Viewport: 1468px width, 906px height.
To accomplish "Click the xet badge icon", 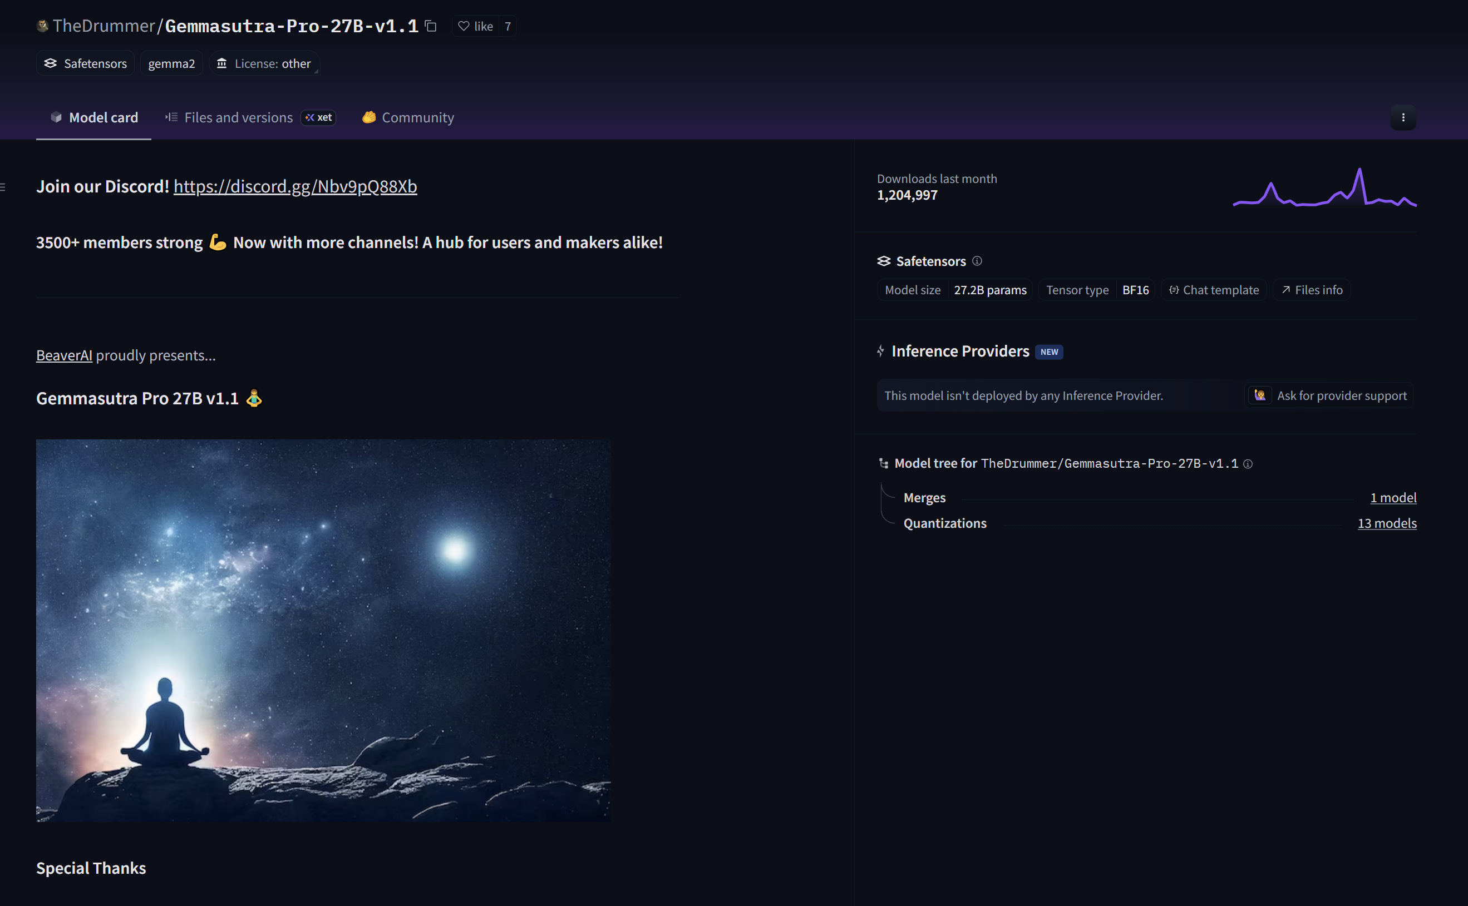I will pos(318,117).
